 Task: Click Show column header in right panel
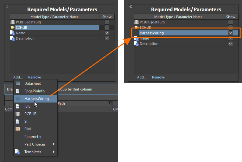point(231,17)
